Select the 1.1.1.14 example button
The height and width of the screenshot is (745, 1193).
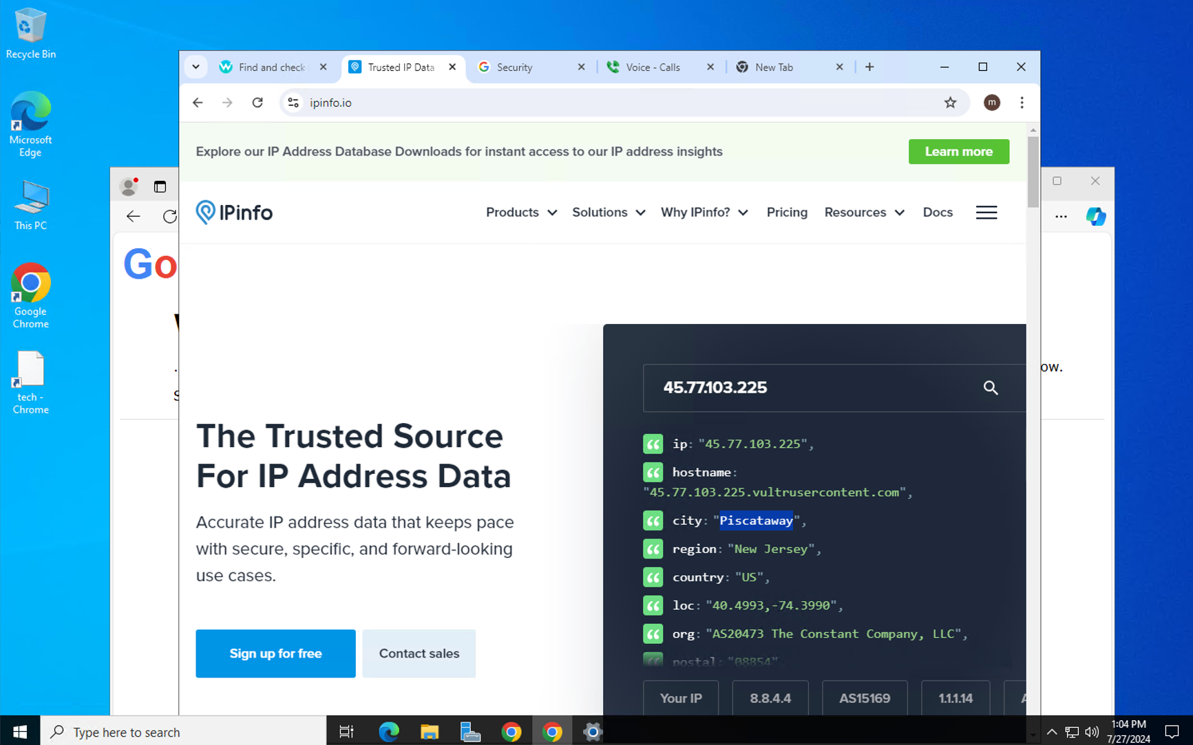click(x=956, y=698)
